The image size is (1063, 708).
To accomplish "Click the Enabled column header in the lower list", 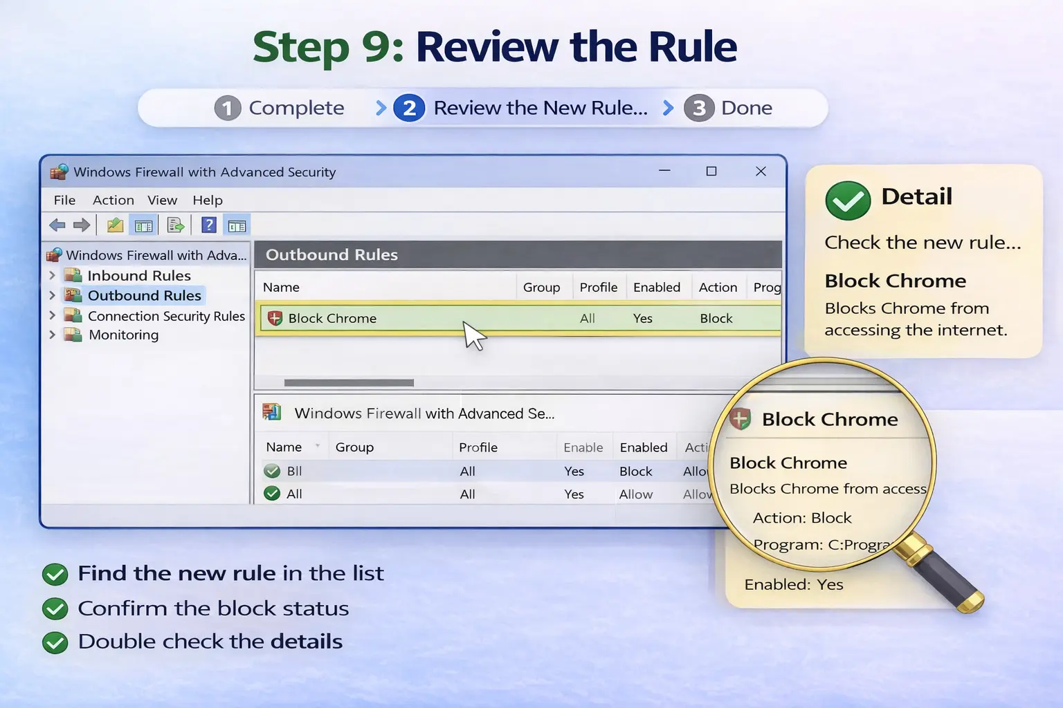I will 644,447.
